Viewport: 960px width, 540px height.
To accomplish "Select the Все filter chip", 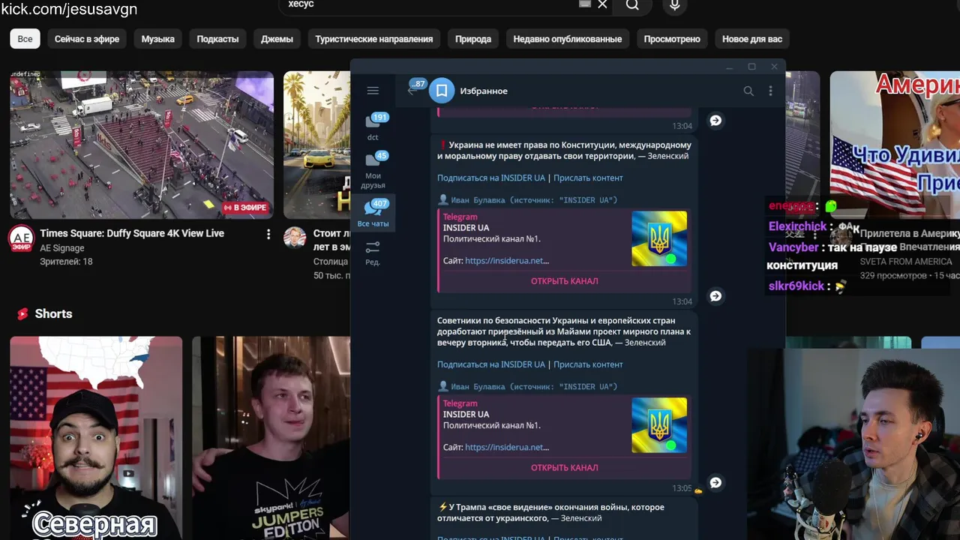I will [25, 39].
